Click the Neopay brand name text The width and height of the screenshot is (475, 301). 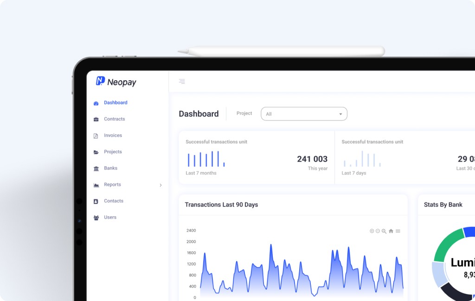point(122,82)
